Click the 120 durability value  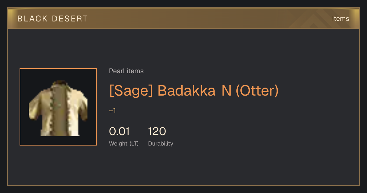click(x=157, y=131)
